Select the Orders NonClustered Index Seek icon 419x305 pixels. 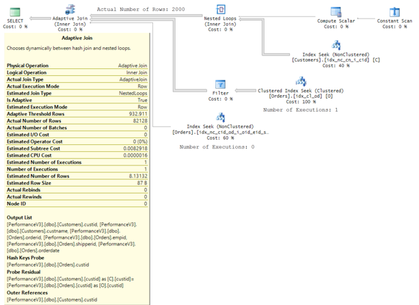pyautogui.click(x=220, y=118)
